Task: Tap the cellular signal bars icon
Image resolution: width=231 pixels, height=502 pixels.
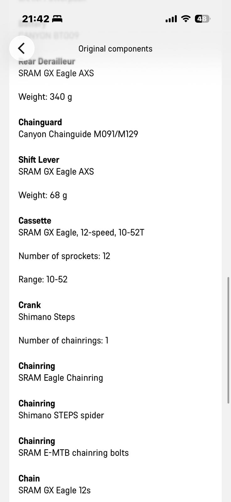Action: 171,19
